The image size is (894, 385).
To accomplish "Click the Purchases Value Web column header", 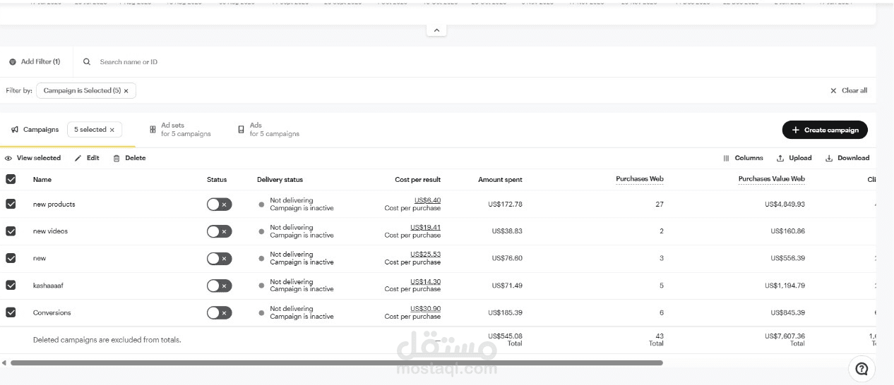I will [x=772, y=179].
